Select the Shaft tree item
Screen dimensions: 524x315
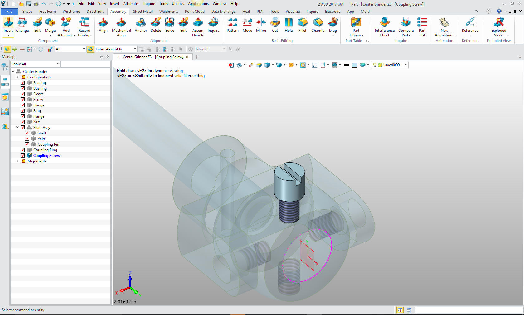point(42,133)
